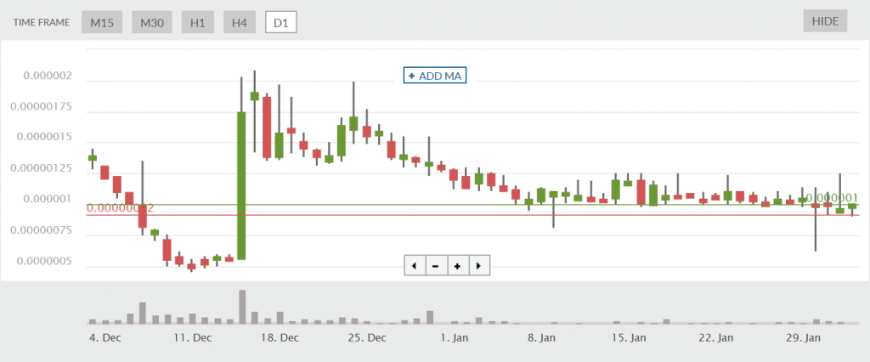Click the 0.000002 y-axis label
This screenshot has height=362, width=870.
click(x=48, y=76)
